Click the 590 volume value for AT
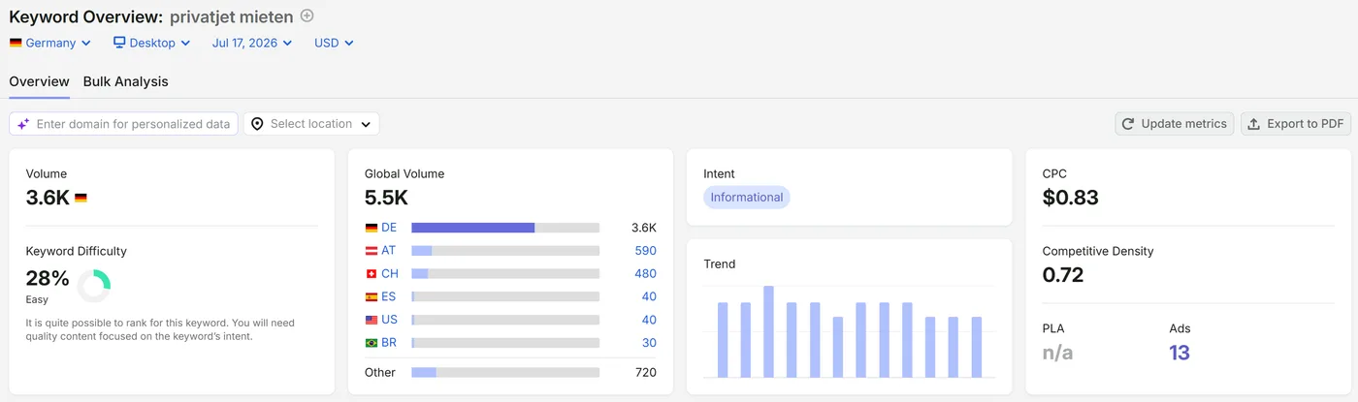The image size is (1358, 402). 645,250
